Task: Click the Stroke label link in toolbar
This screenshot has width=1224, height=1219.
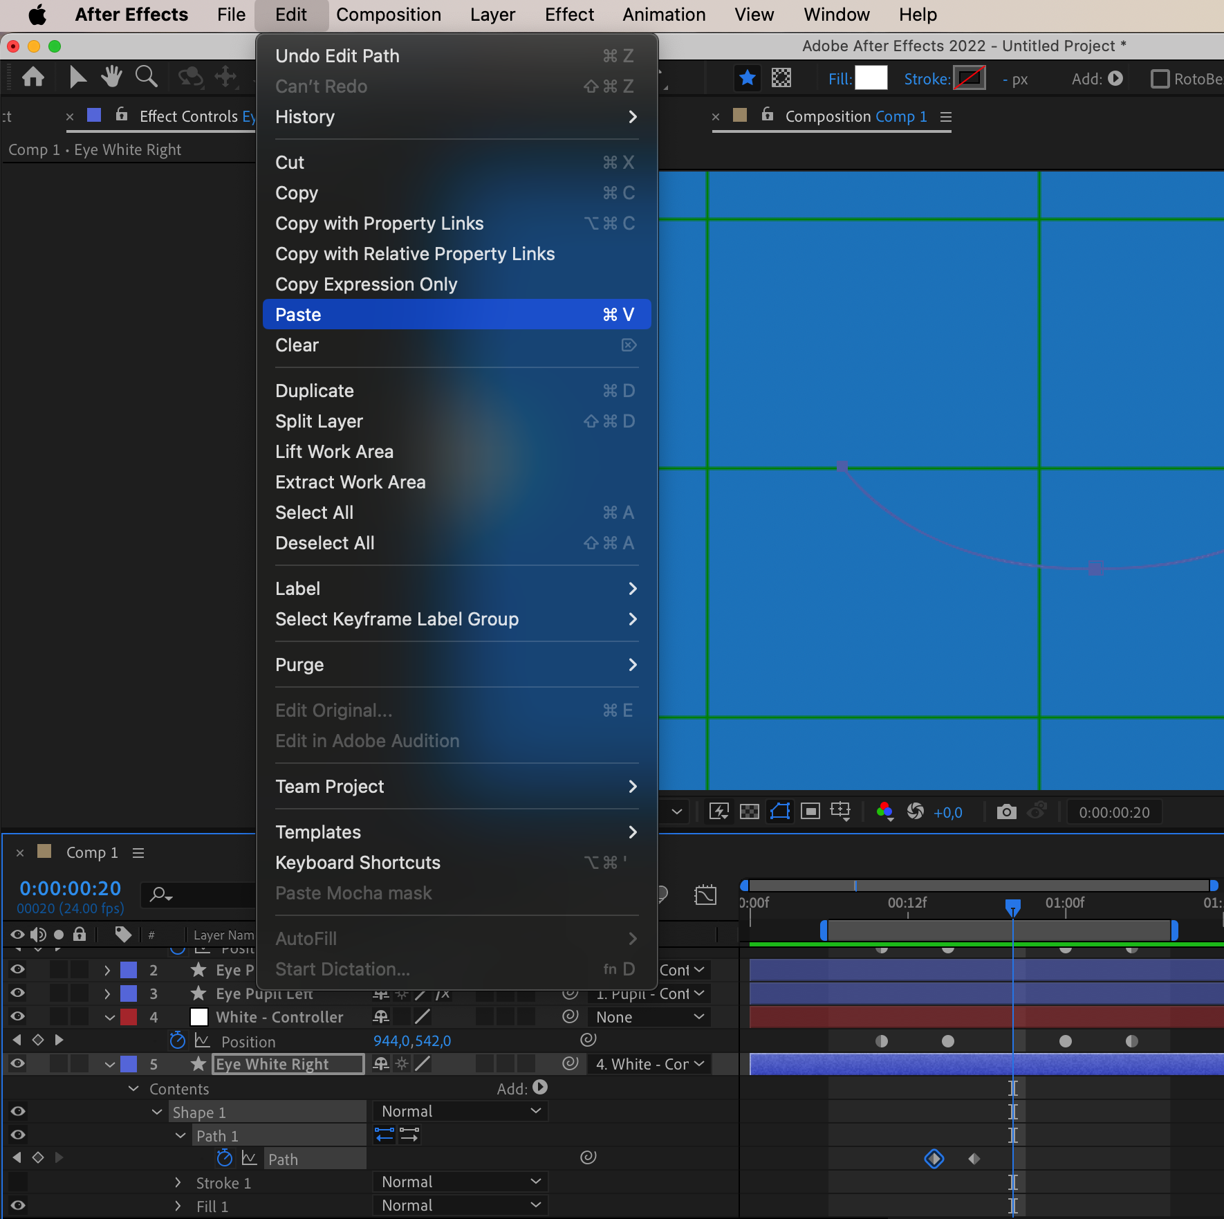Action: [927, 79]
